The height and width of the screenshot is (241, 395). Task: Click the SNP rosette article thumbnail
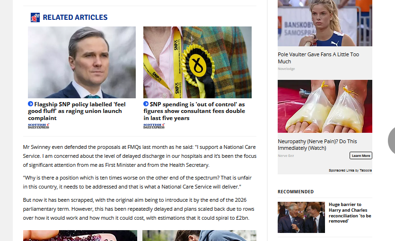pyautogui.click(x=198, y=62)
